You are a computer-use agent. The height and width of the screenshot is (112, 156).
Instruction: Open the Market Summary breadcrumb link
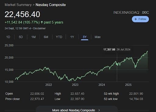click(18, 5)
